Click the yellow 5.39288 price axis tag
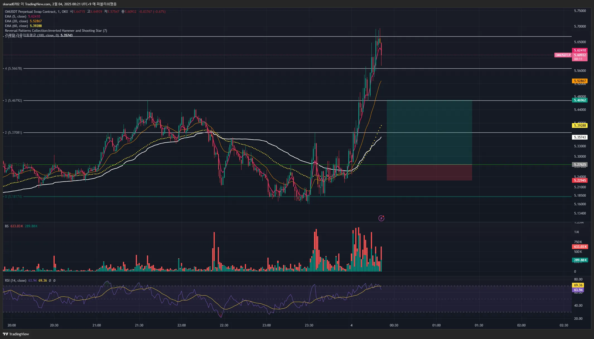The image size is (594, 339). click(580, 126)
